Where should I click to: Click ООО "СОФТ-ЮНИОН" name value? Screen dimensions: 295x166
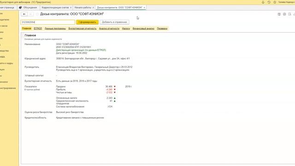pyautogui.click(x=68, y=44)
